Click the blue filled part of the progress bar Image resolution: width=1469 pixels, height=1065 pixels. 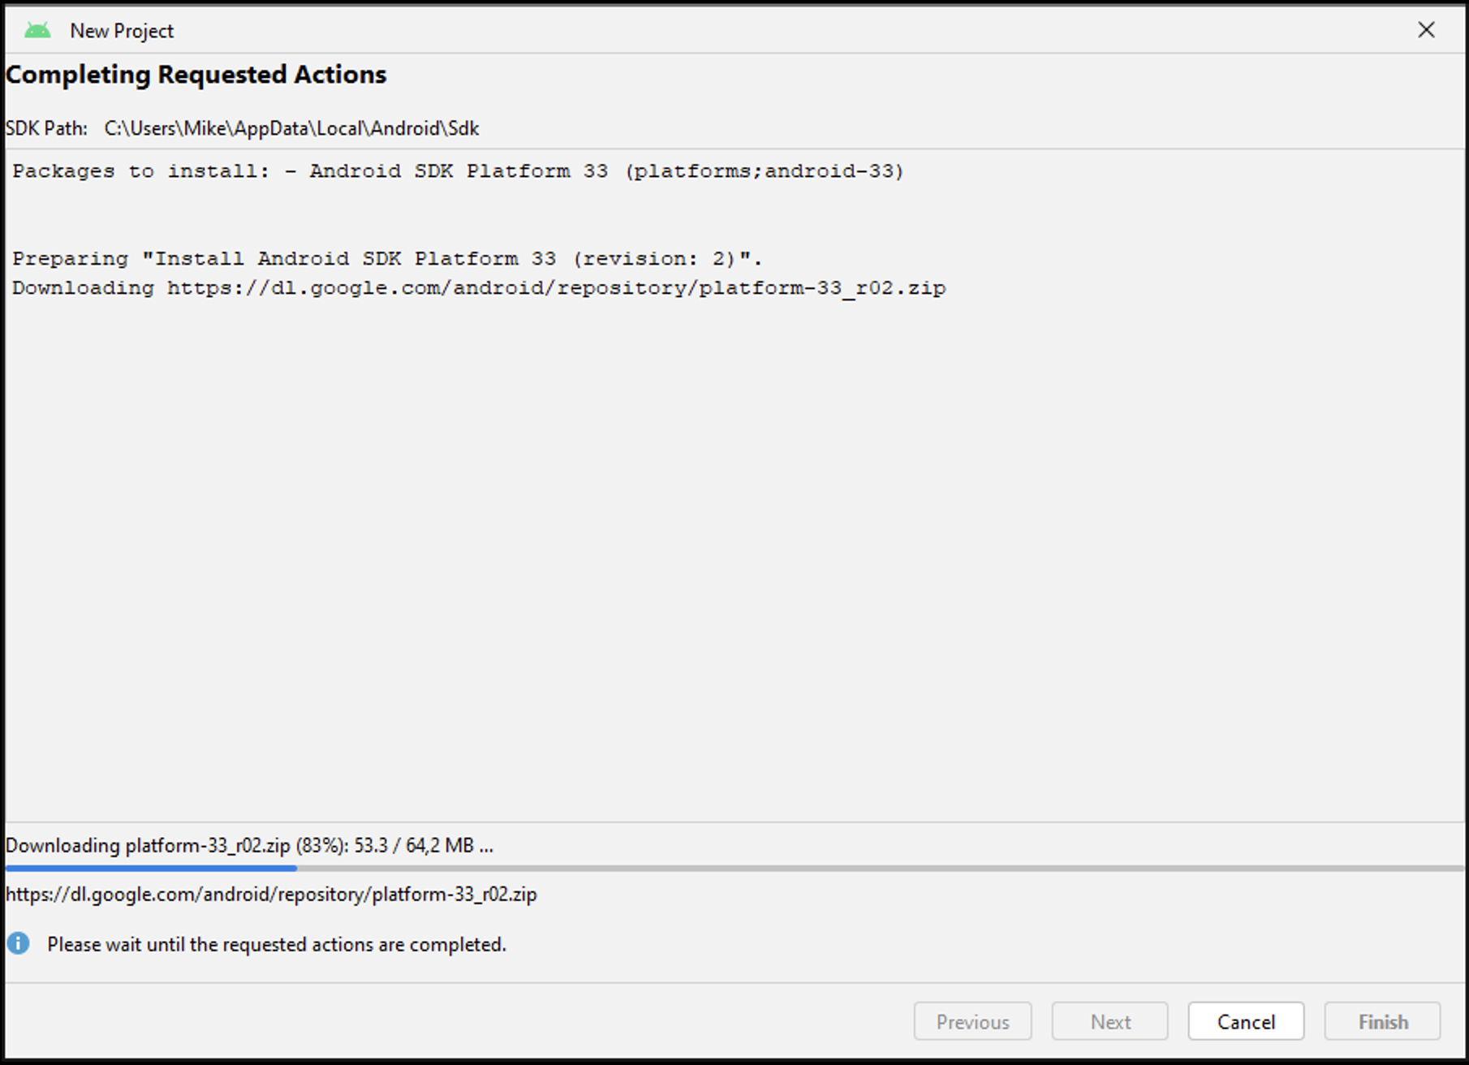coord(151,869)
